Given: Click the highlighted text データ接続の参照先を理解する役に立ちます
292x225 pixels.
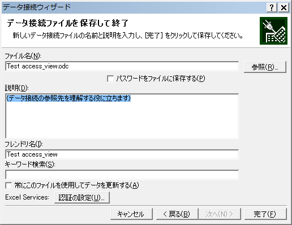Looking at the screenshot, I should coord(68,98).
